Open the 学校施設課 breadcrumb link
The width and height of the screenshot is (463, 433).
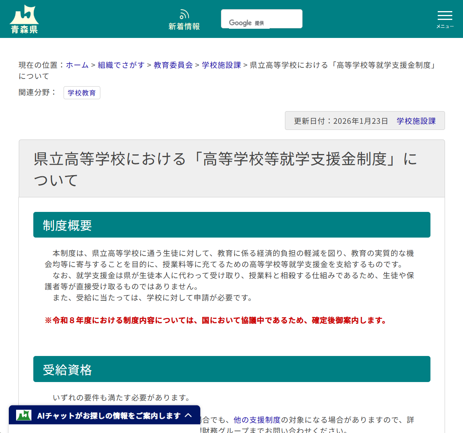click(221, 65)
